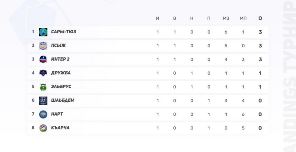Click the Къарча team logo
296x152 pixels.
click(43, 128)
